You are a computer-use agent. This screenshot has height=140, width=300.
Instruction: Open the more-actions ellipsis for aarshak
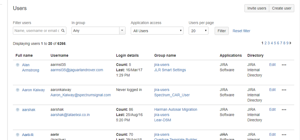pyautogui.click(x=284, y=110)
